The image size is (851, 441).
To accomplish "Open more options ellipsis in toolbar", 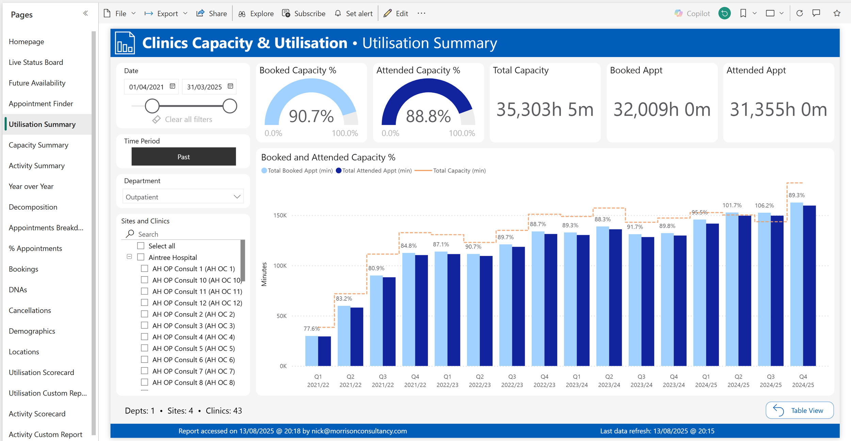I will 421,13.
